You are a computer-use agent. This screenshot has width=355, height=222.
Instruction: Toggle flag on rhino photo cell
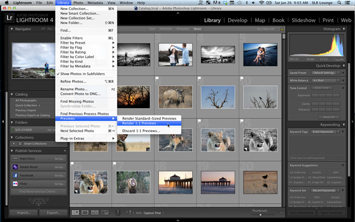point(157,78)
